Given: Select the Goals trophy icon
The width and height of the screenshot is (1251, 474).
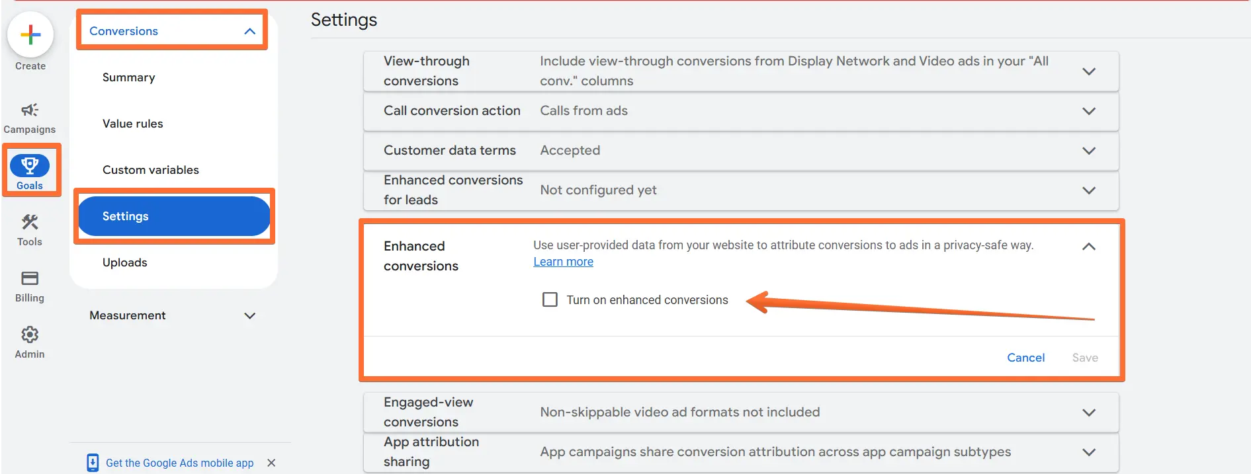Looking at the screenshot, I should tap(30, 165).
